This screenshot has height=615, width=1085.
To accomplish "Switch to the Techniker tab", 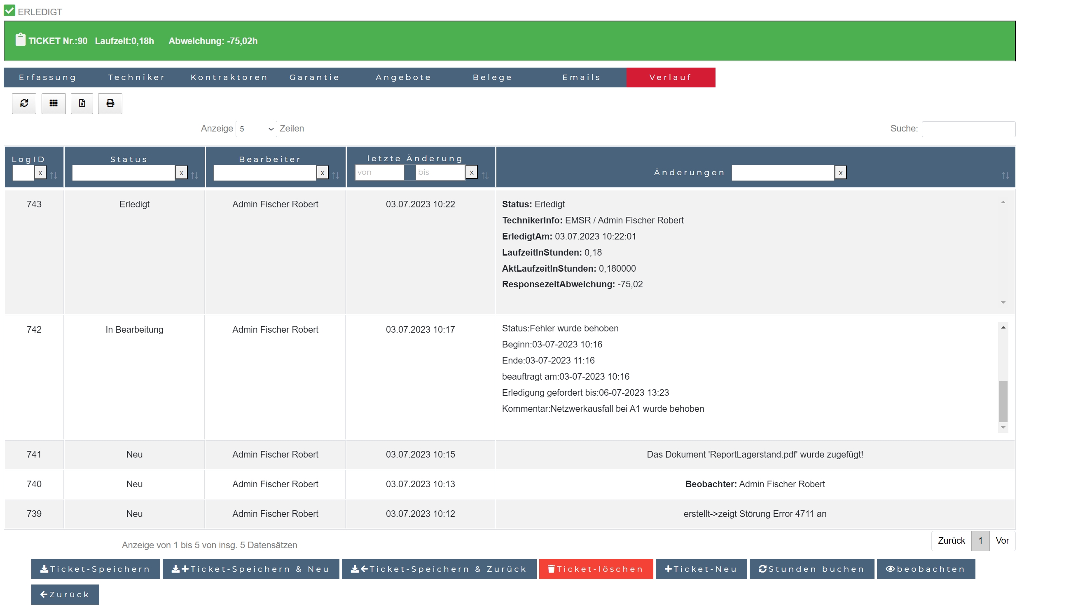I will [x=136, y=77].
